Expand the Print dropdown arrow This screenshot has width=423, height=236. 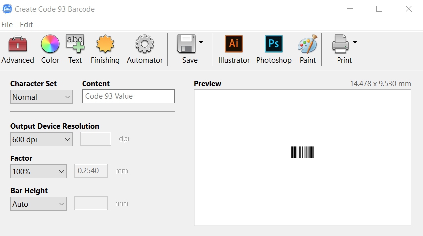(x=355, y=42)
